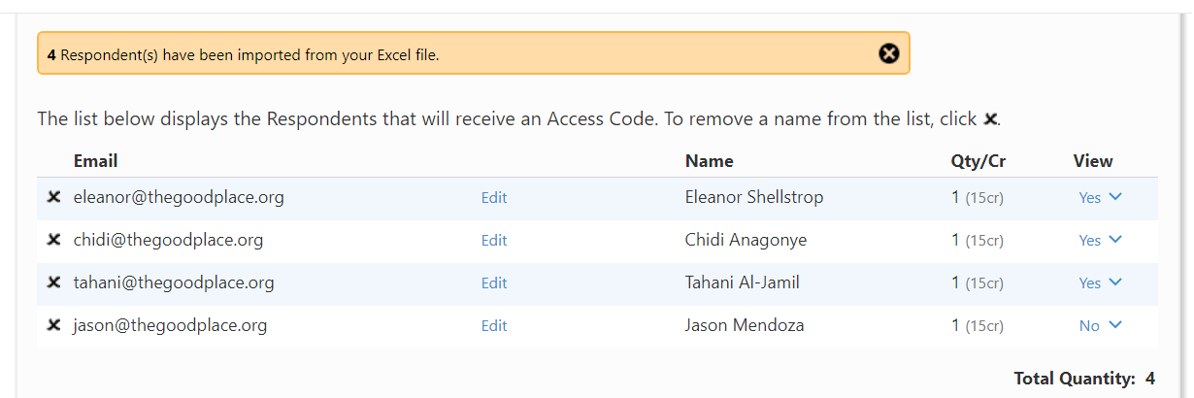Select the Qty/Cr column header

click(978, 161)
